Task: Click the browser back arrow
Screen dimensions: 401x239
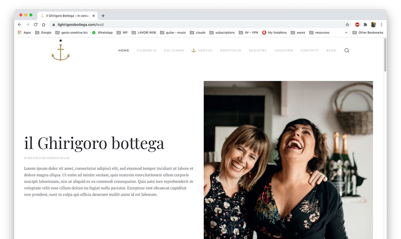Action: 19,25
